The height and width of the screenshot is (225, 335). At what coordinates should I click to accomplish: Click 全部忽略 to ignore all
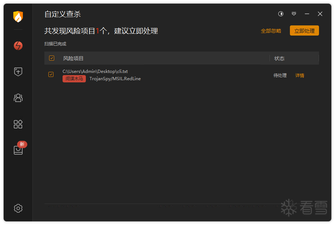click(x=271, y=31)
